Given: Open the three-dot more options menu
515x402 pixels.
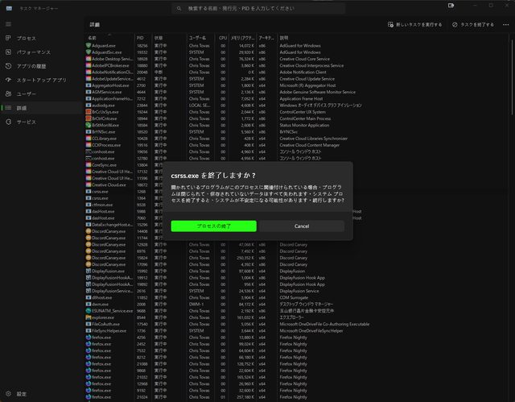Looking at the screenshot, I should (505, 25).
